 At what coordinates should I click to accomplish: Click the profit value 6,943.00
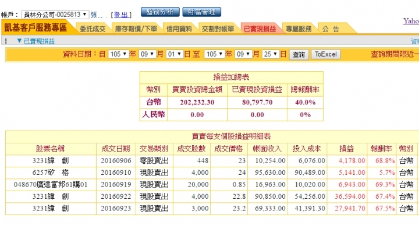351,185
